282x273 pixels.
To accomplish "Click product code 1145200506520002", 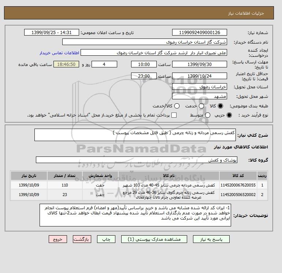I will click(238, 195).
